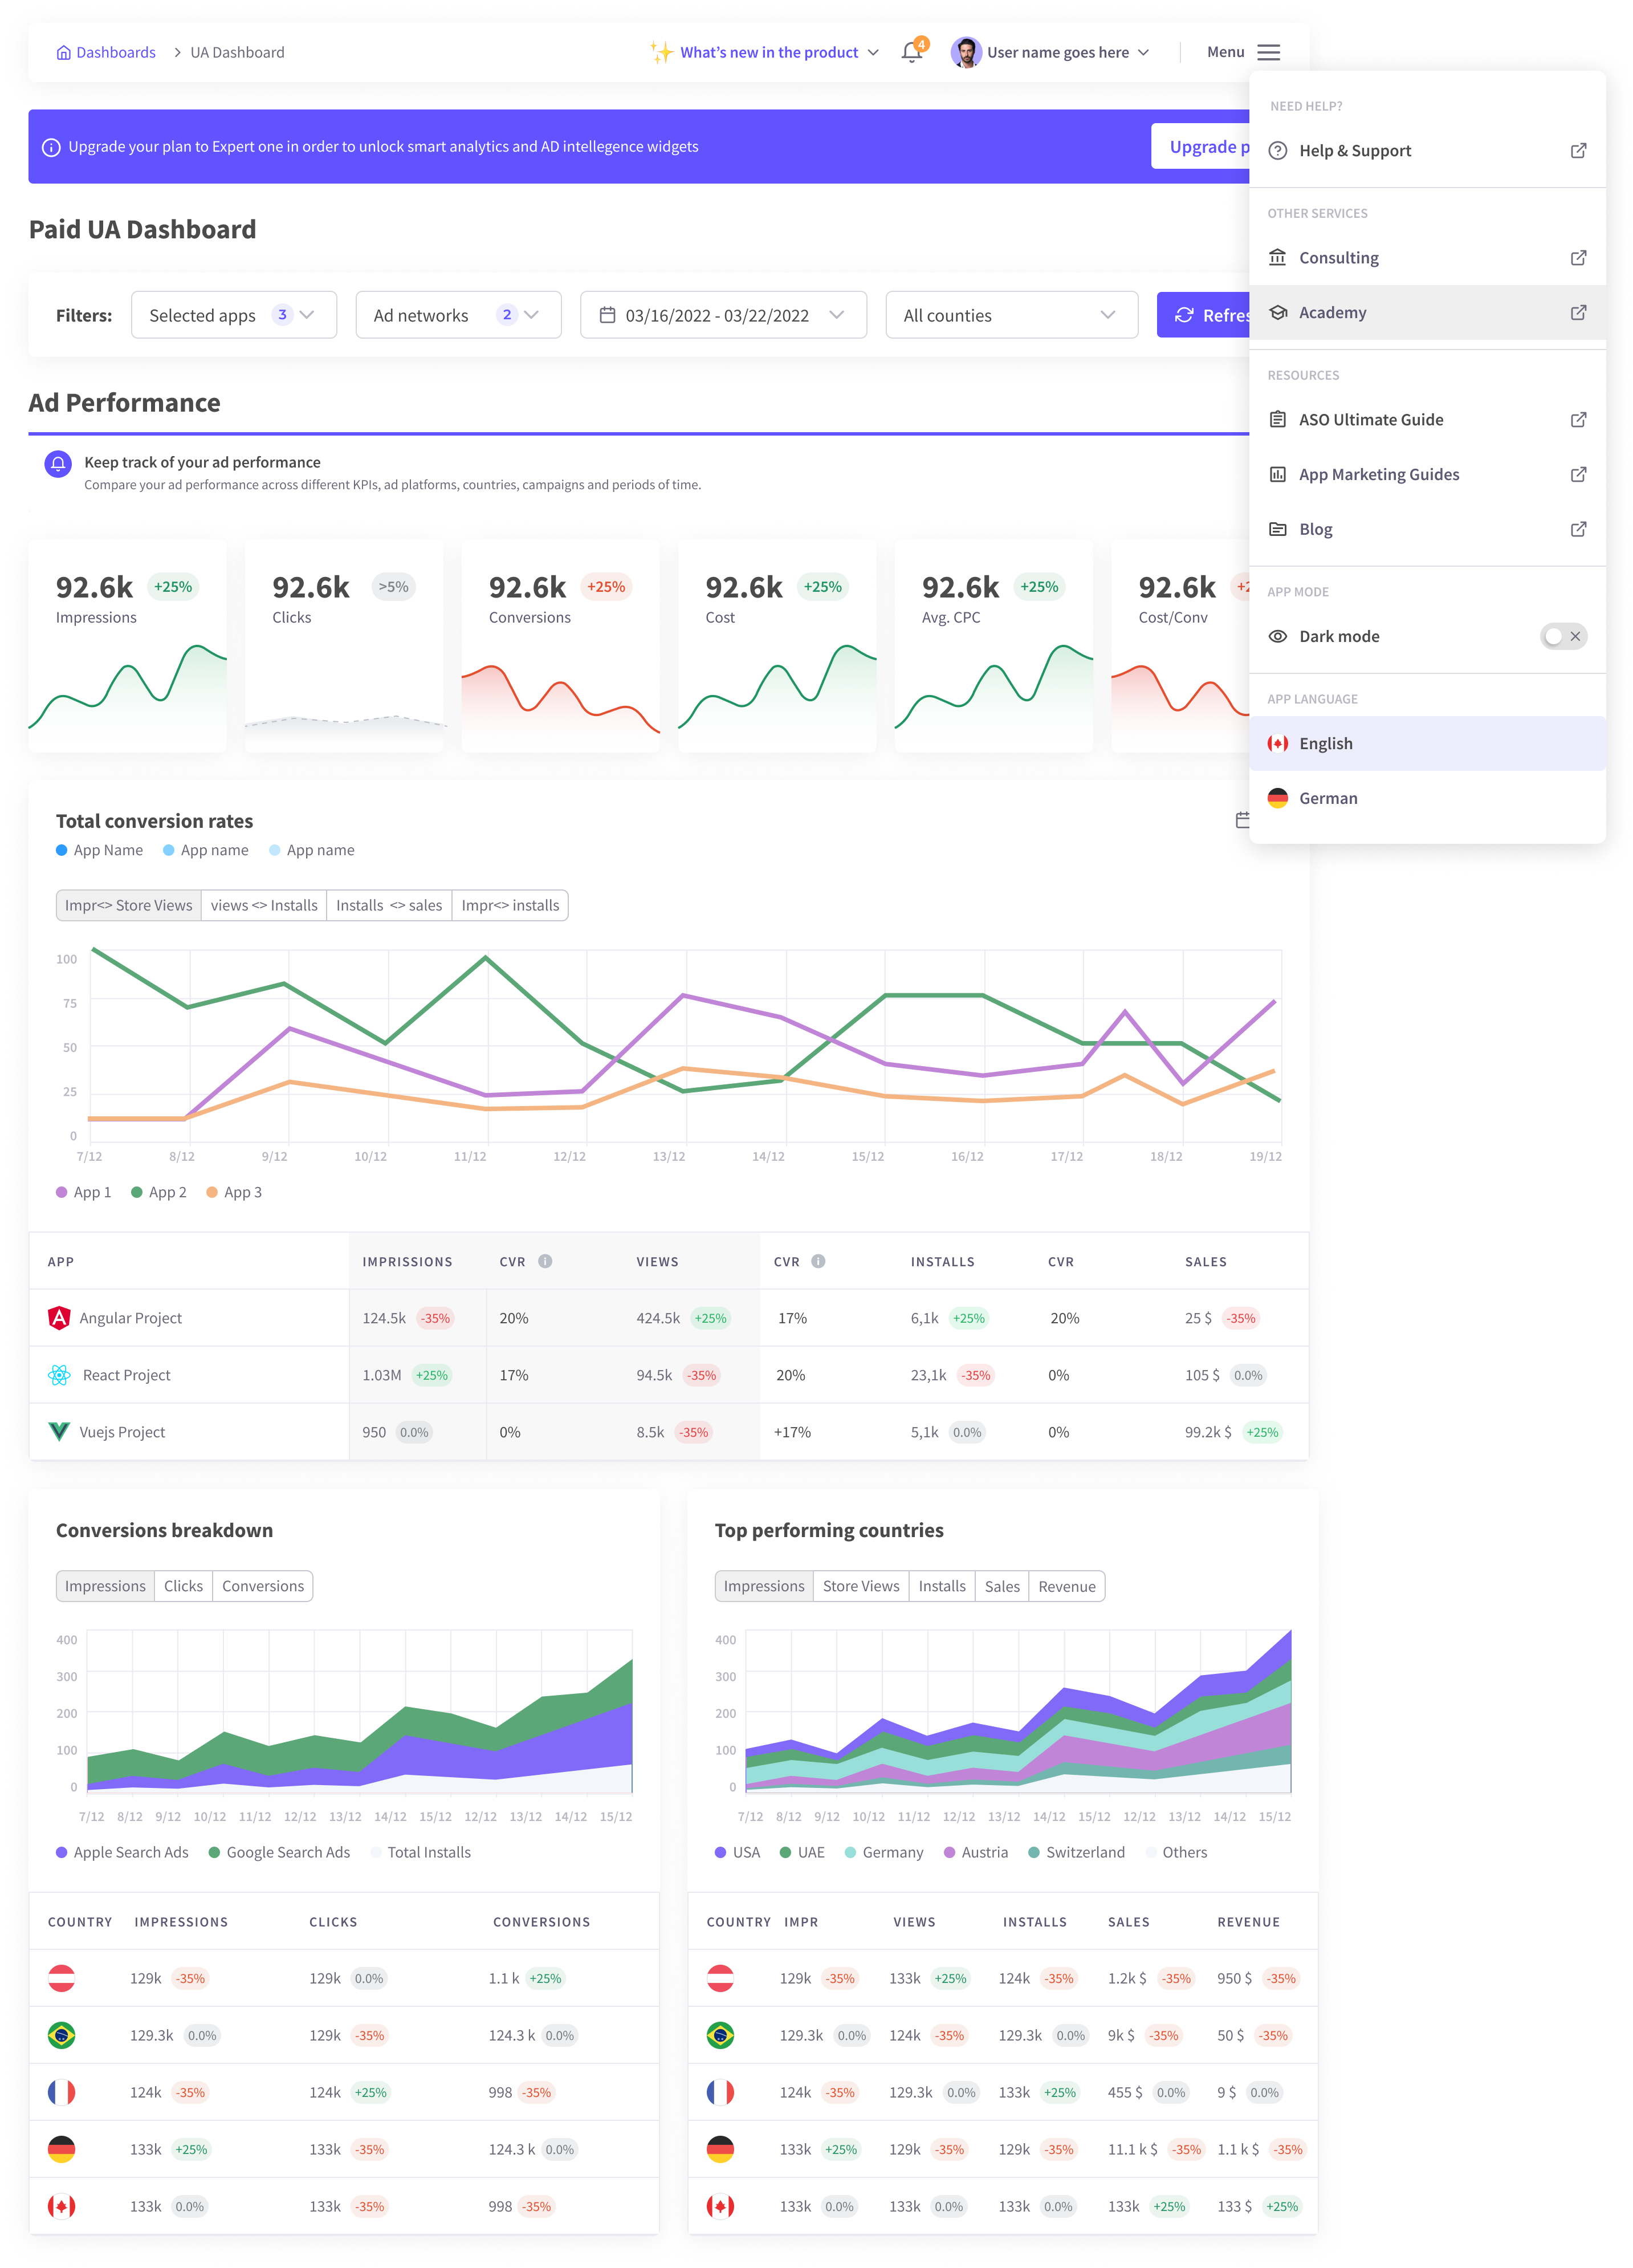1633x2268 pixels.
Task: Open the Ad networks dropdown
Action: coord(457,315)
